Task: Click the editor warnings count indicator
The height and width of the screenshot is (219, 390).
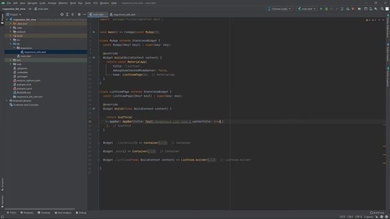Action: click(371, 20)
